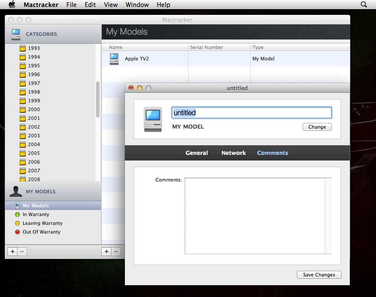Select the 2003 calendar icon
This screenshot has height=297, width=376.
pyautogui.click(x=23, y=136)
